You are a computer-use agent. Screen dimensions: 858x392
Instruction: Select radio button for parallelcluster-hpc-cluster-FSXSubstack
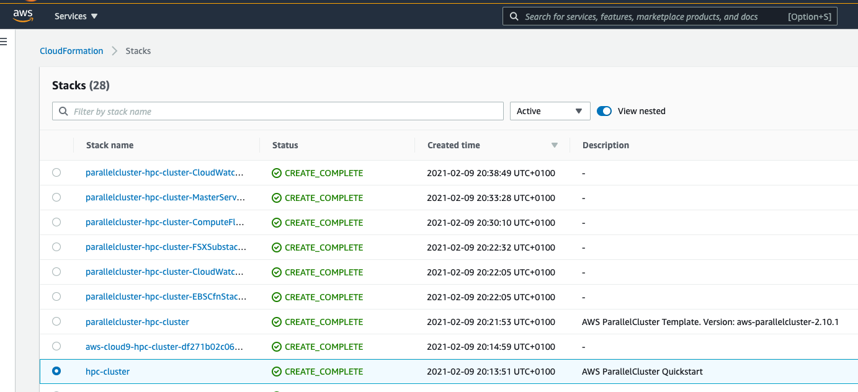tap(56, 247)
